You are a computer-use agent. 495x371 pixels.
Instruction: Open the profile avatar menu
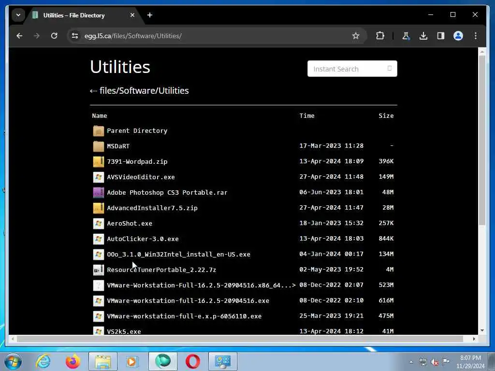click(458, 36)
